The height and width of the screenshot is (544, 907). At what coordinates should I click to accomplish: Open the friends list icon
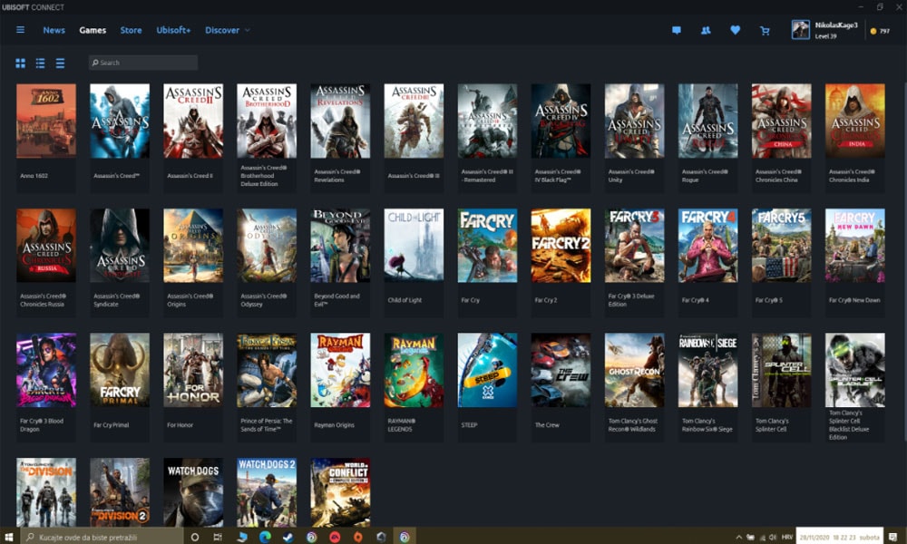[x=706, y=30]
